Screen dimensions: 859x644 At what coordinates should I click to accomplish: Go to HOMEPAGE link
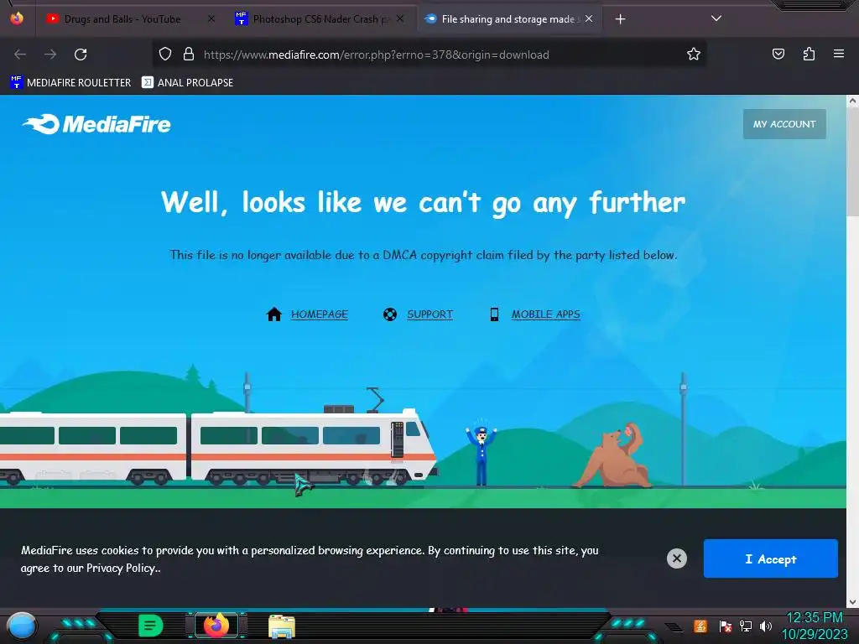tap(320, 314)
